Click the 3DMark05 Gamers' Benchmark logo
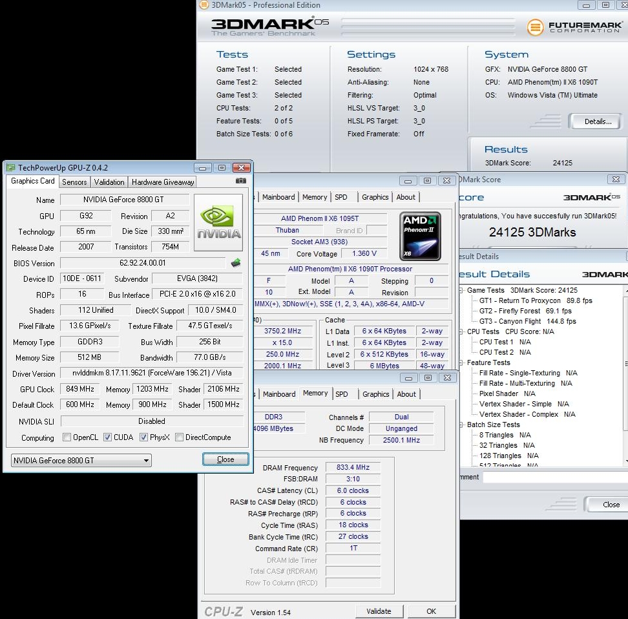 tap(270, 26)
